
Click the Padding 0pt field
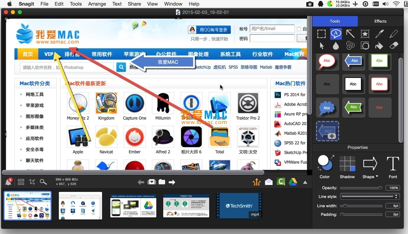coord(393,215)
